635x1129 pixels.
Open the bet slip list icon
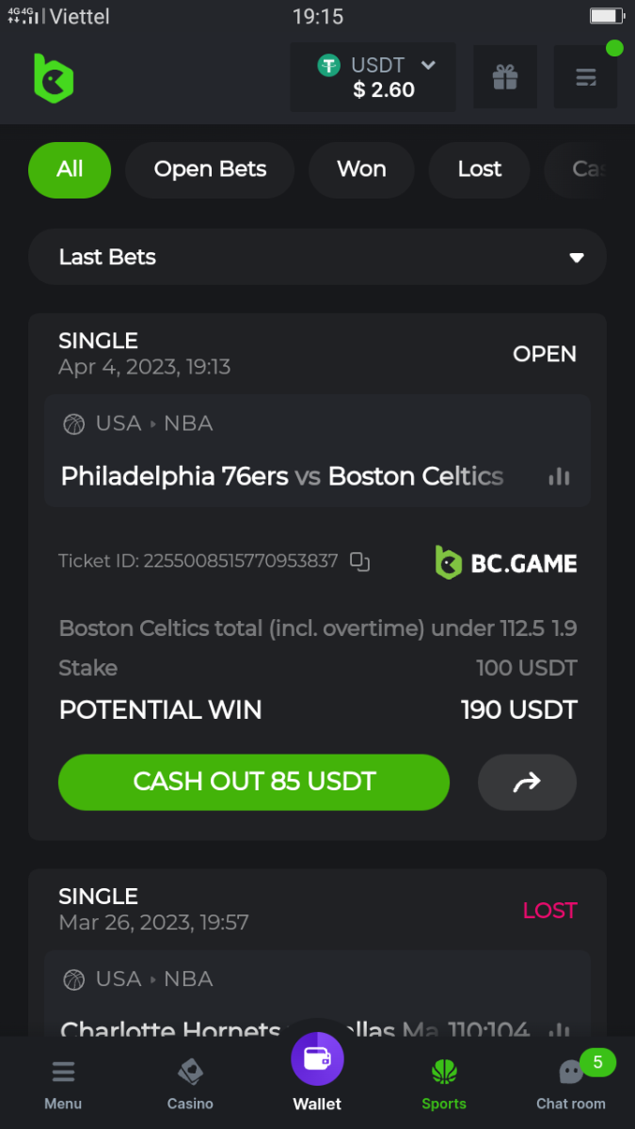click(585, 77)
